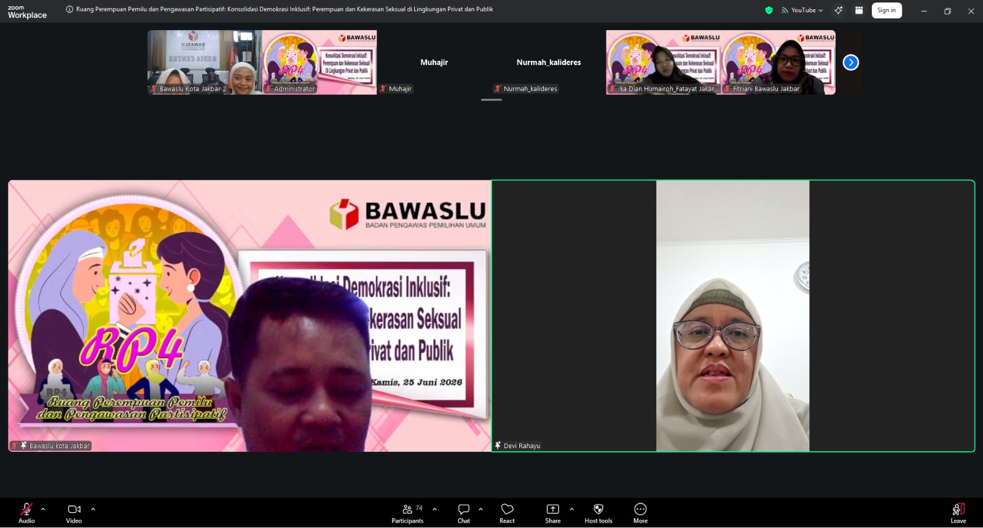The image size is (983, 528).
Task: Click the green encryption shield icon
Action: (x=769, y=10)
